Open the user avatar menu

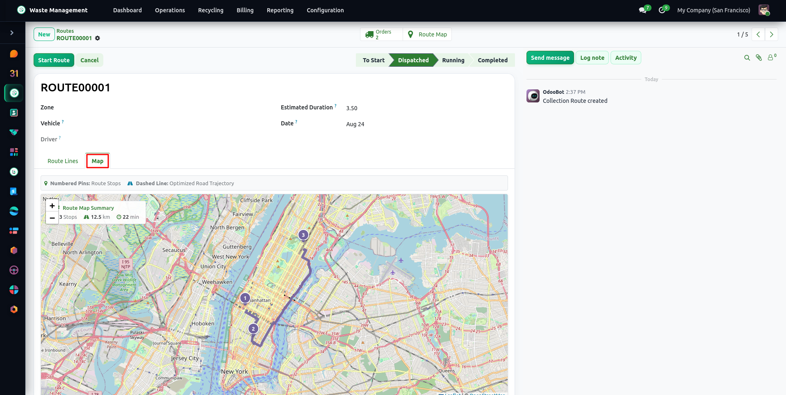click(x=764, y=10)
